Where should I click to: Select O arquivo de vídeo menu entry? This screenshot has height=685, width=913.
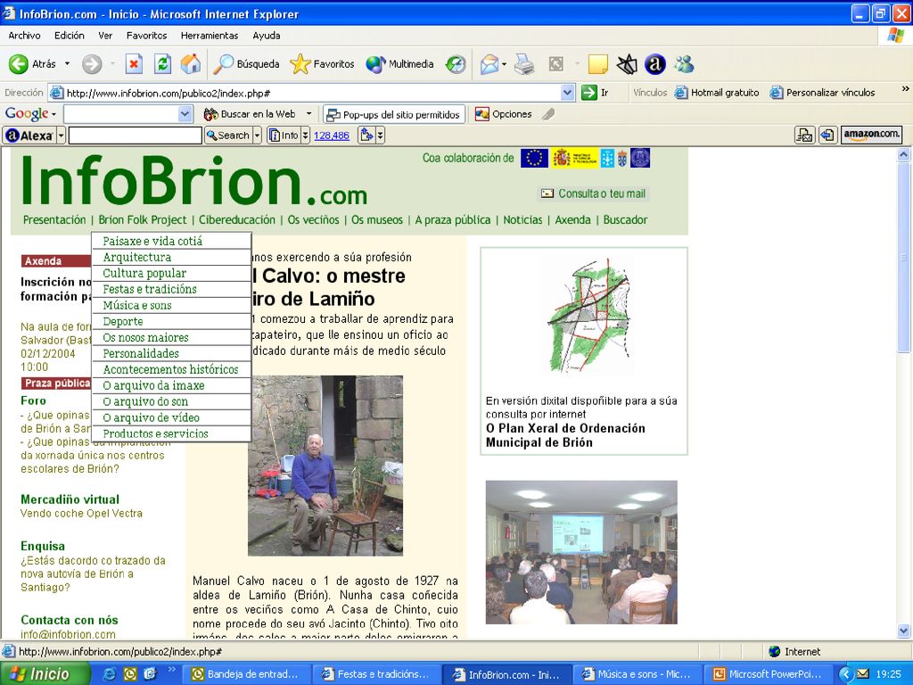pyautogui.click(x=171, y=417)
